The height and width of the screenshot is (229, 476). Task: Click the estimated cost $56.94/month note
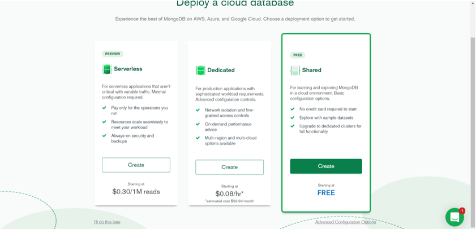229,201
